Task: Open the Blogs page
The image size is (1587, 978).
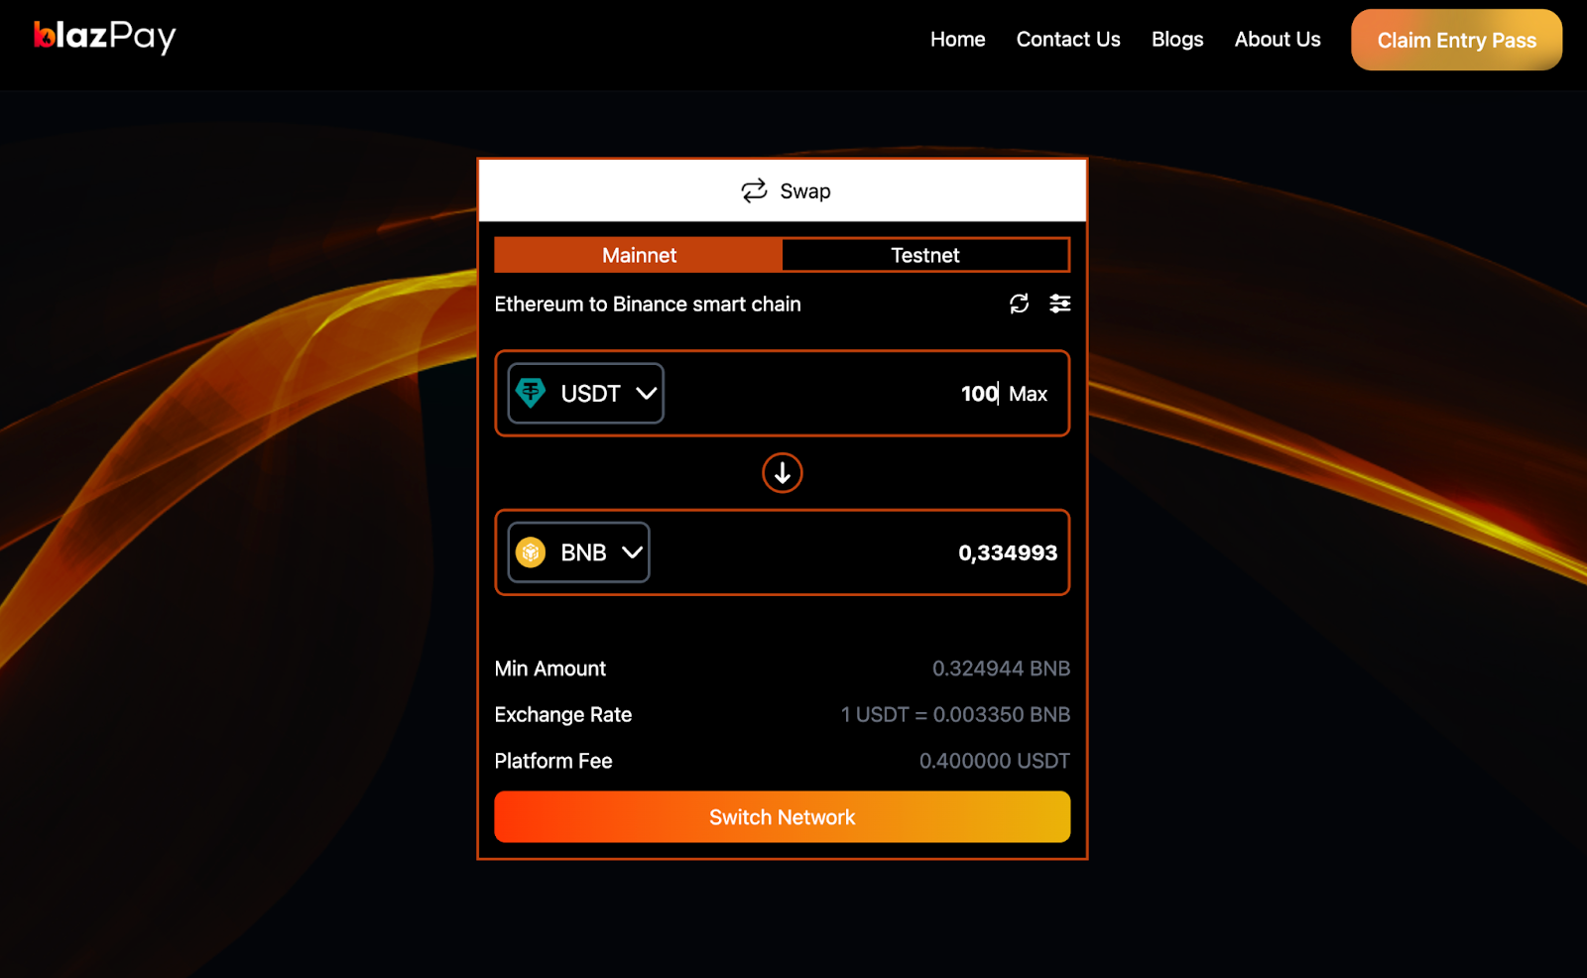Action: [x=1176, y=40]
